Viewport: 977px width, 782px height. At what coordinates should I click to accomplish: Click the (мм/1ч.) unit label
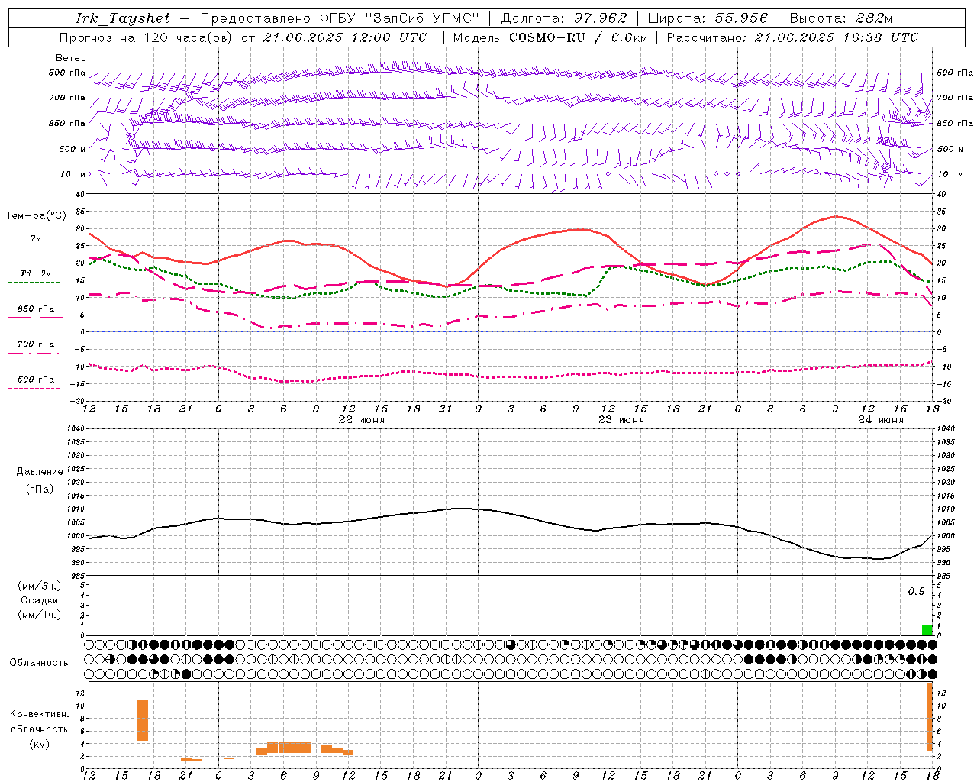pos(38,615)
